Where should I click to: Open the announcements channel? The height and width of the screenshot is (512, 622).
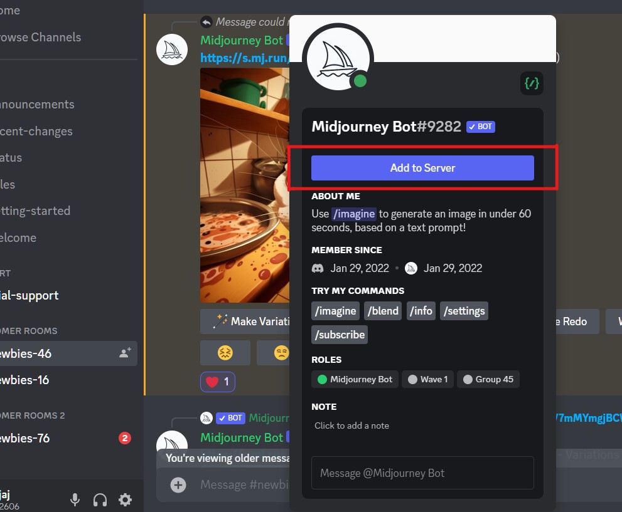[x=36, y=105]
